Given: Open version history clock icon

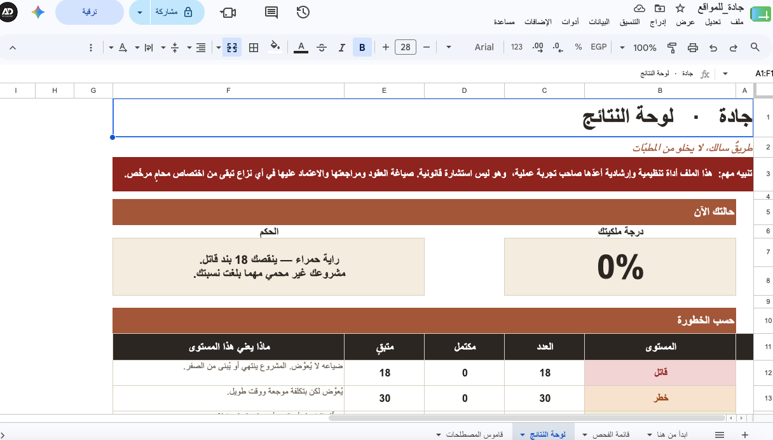Looking at the screenshot, I should pos(303,12).
